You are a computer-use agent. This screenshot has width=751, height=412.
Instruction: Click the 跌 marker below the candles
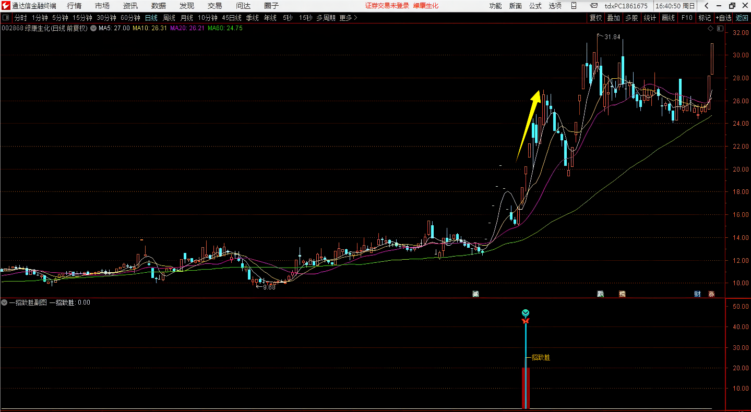(x=601, y=294)
